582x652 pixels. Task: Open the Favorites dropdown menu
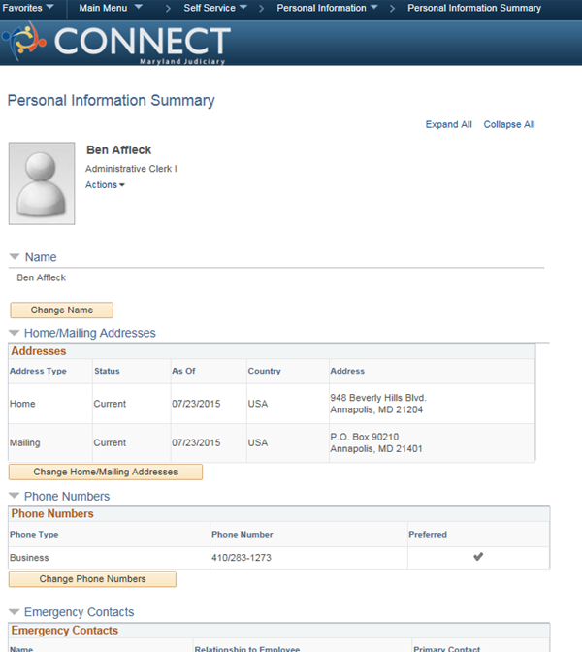click(x=29, y=8)
